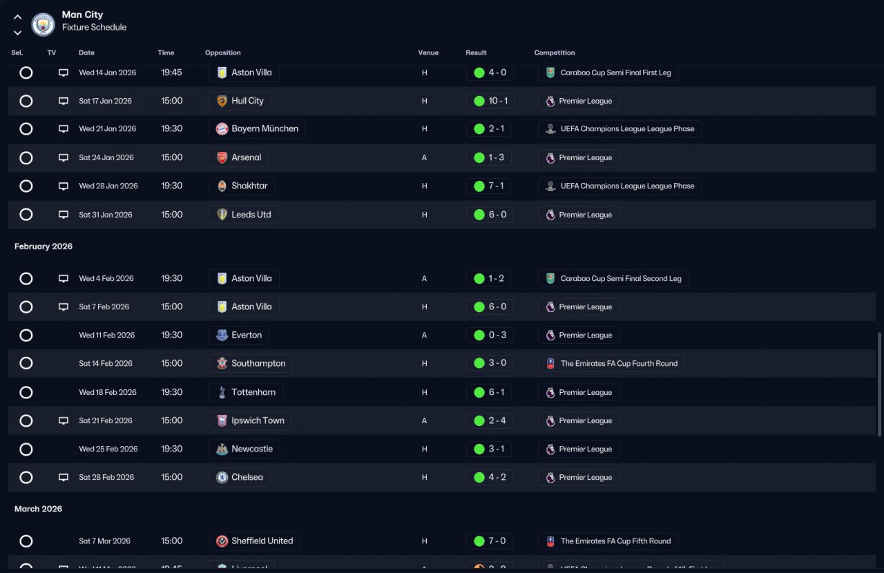Click green win indicator on Hull City result
Screen dimensions: 884x573
coord(479,101)
